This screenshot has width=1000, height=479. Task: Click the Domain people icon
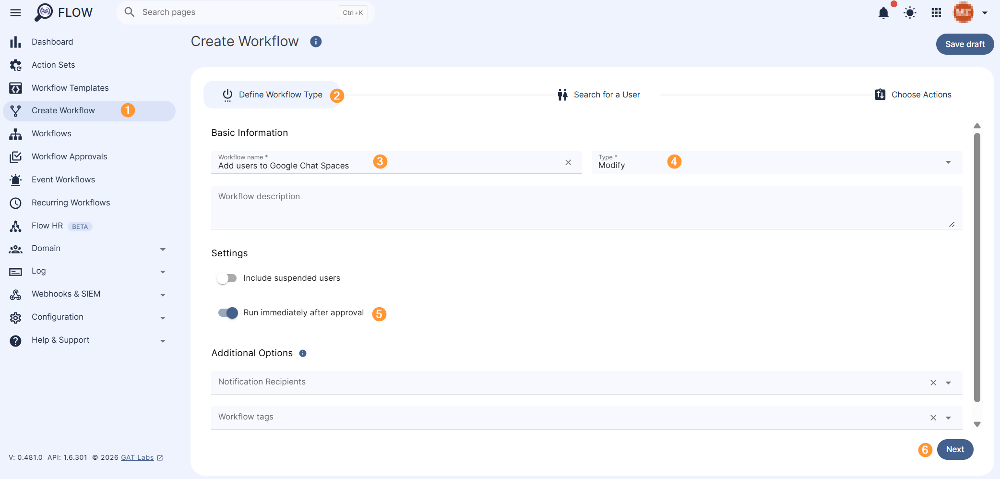(15, 249)
